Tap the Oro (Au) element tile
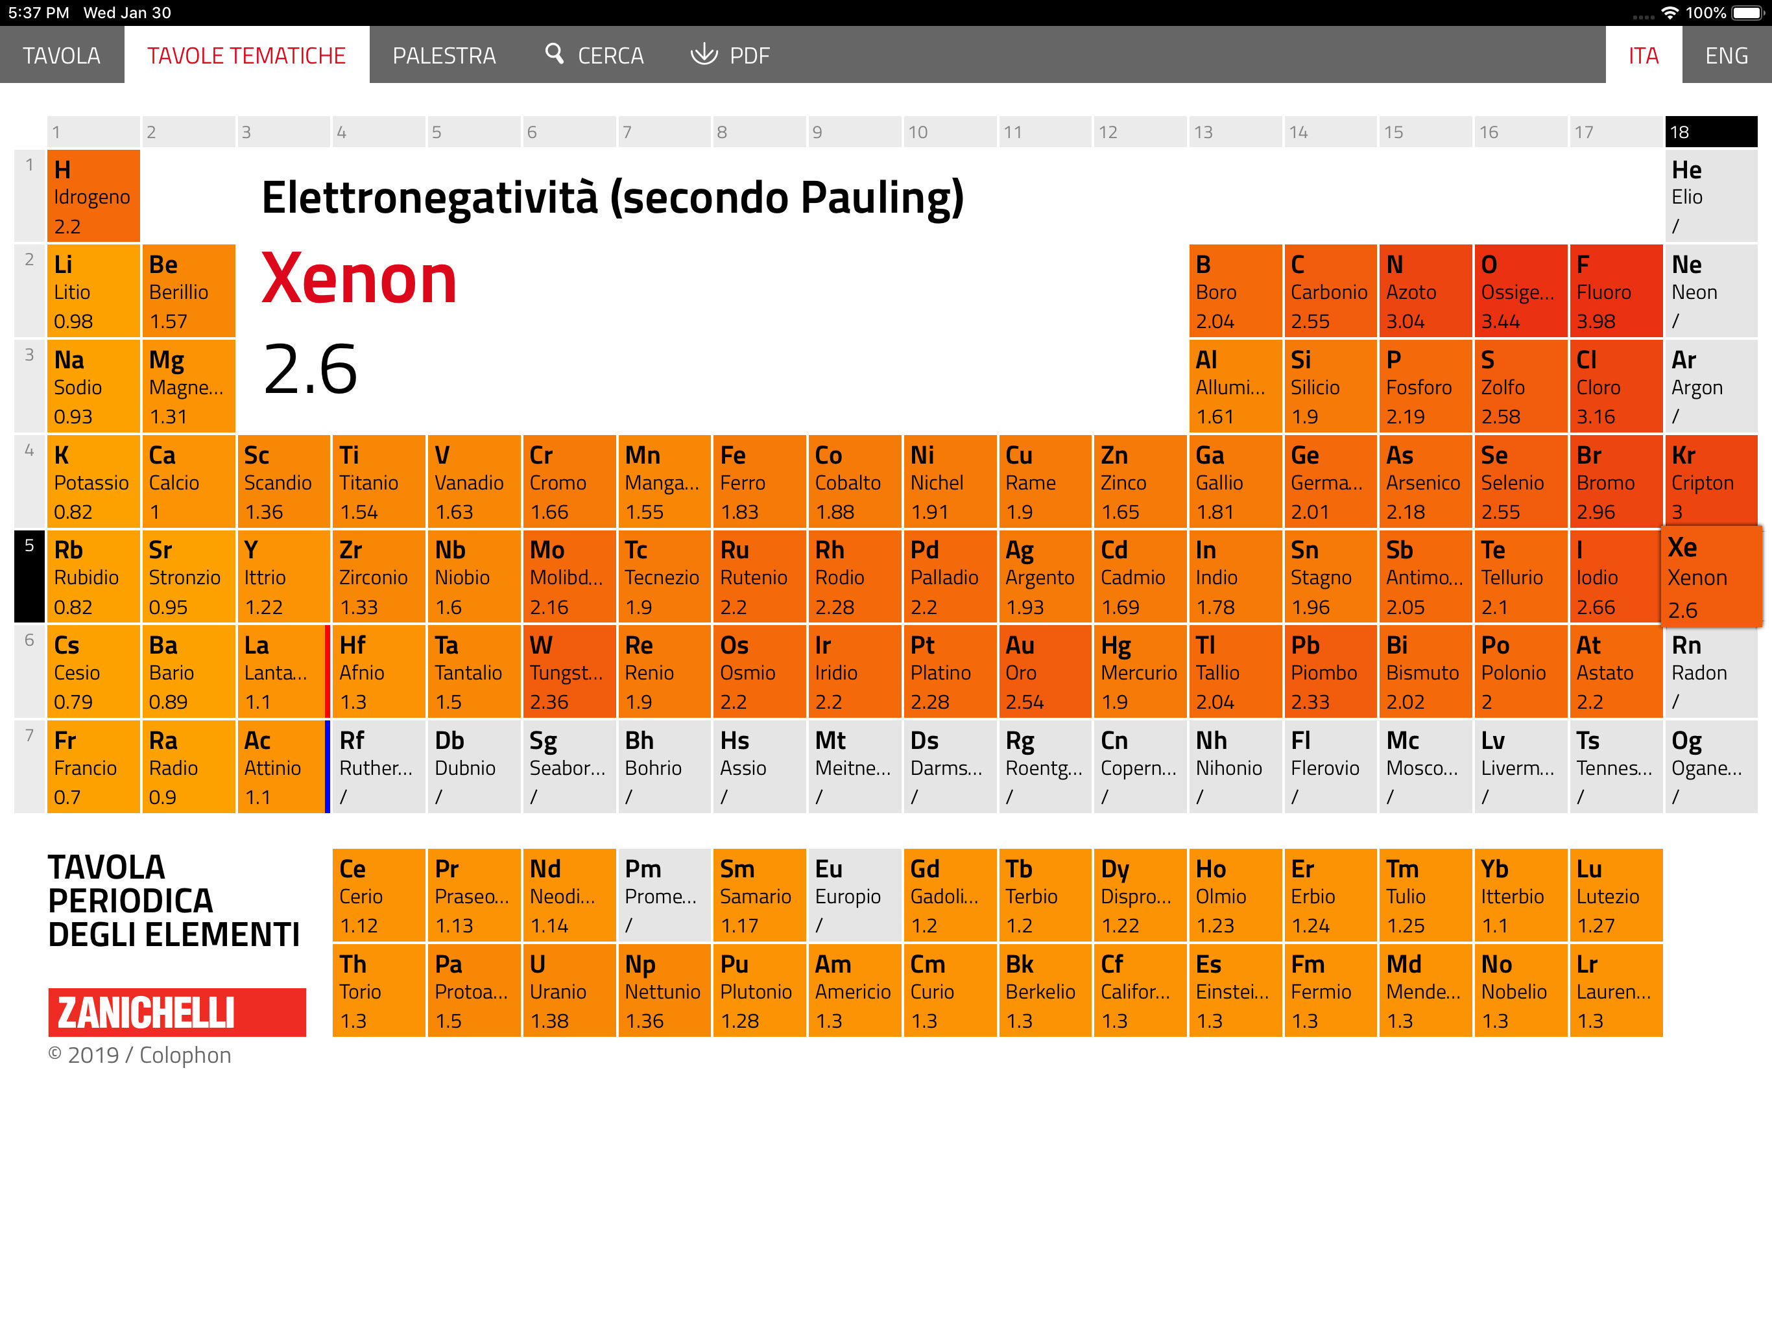 1043,671
